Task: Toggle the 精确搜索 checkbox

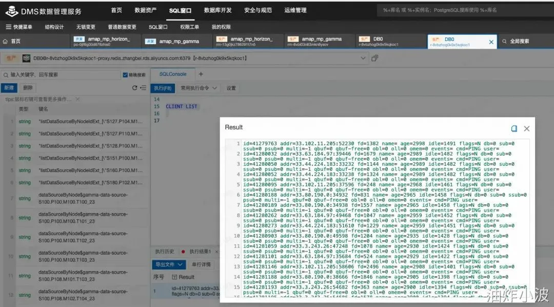Action: [125, 74]
